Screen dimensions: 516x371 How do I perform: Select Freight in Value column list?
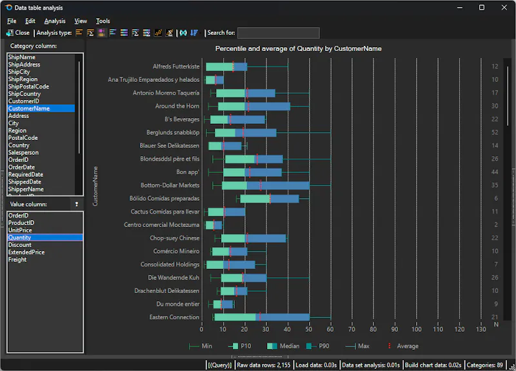pyautogui.click(x=45, y=259)
